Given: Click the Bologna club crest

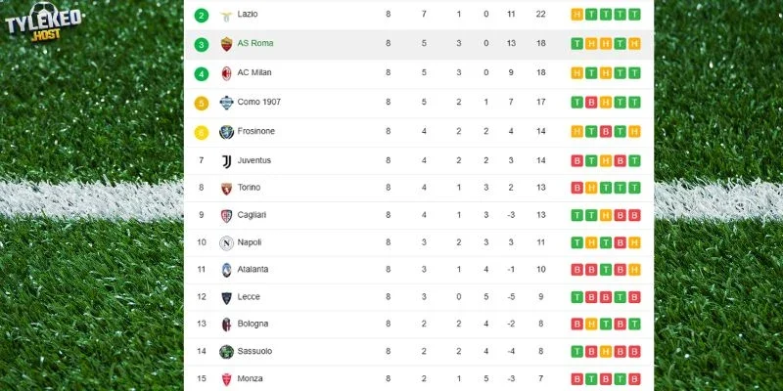Looking at the screenshot, I should point(227,325).
